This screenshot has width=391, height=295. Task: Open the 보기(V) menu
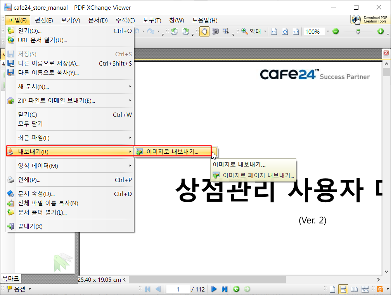(x=71, y=20)
